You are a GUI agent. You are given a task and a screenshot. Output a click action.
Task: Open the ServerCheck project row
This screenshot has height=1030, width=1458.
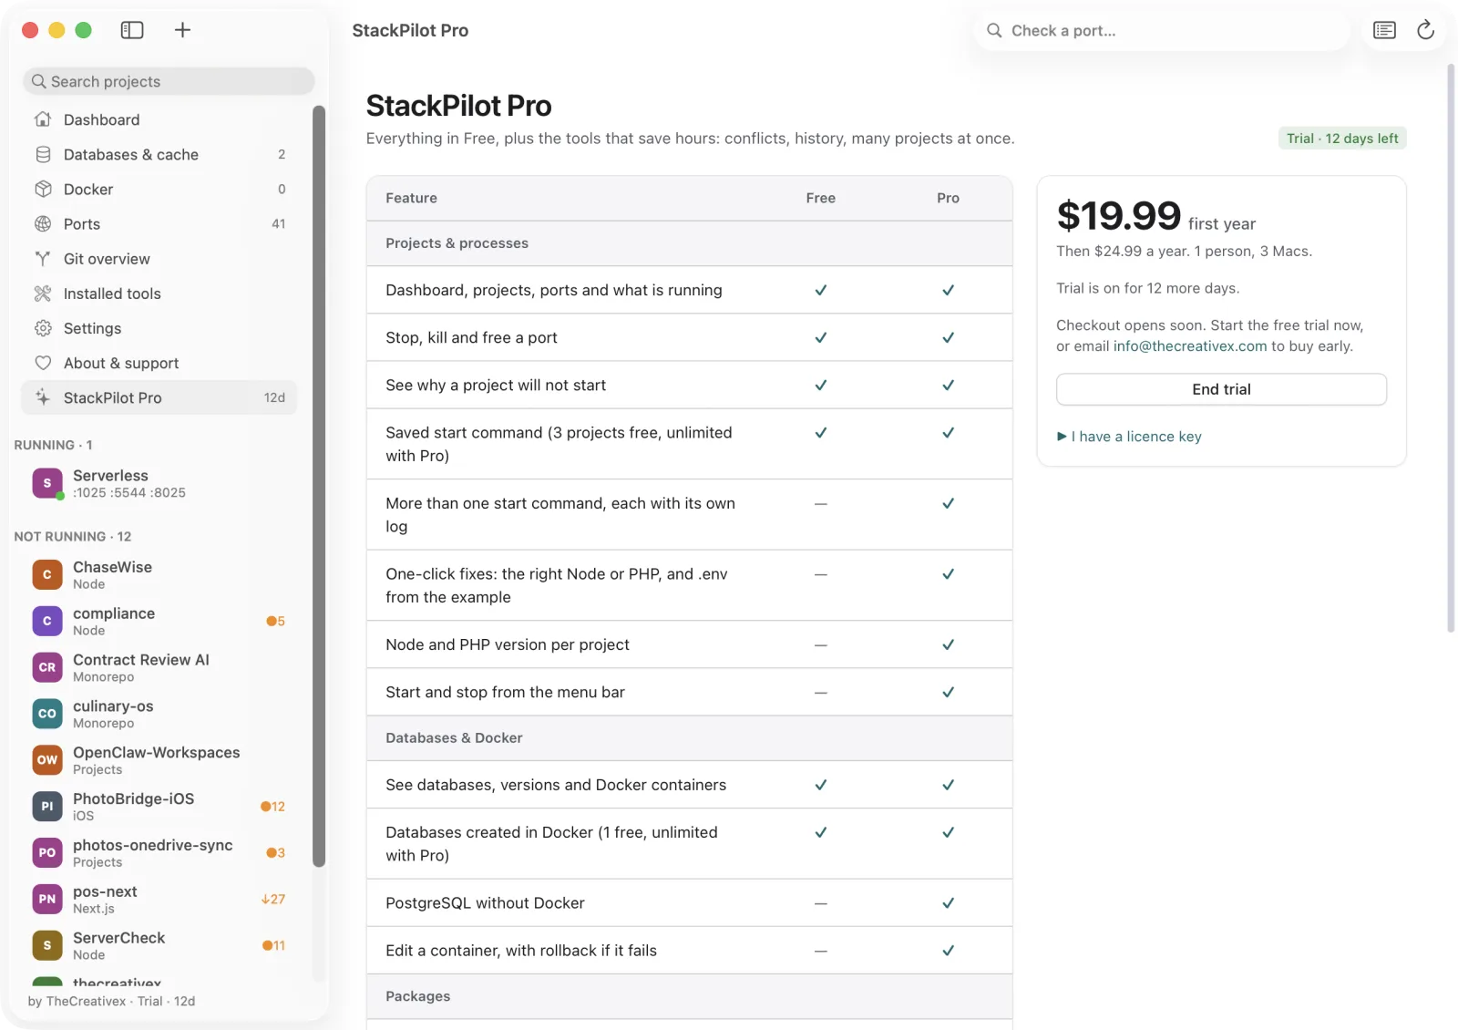pyautogui.click(x=159, y=945)
